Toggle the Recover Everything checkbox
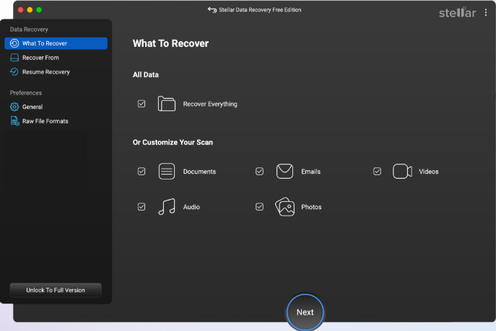The height and width of the screenshot is (331, 496). tap(142, 104)
